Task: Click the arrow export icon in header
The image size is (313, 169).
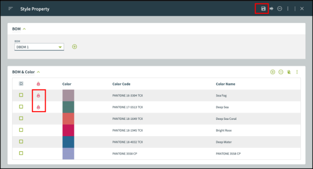Action: point(271,8)
